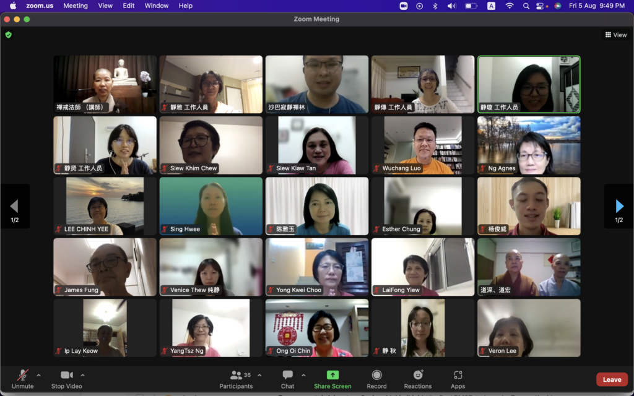Screen dimensions: 634x396
Task: Open macOS Spotlight search icon
Action: click(x=526, y=6)
